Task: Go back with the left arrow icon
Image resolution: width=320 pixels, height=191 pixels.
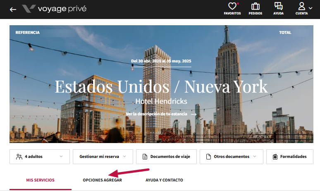Action: point(13,10)
